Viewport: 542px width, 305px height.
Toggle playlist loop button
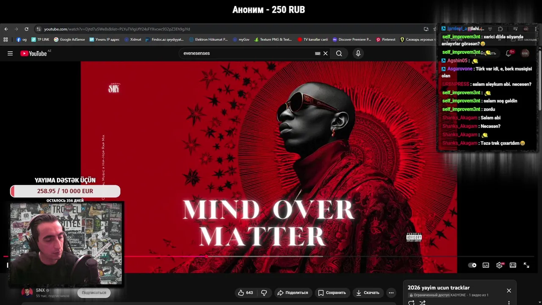411,302
